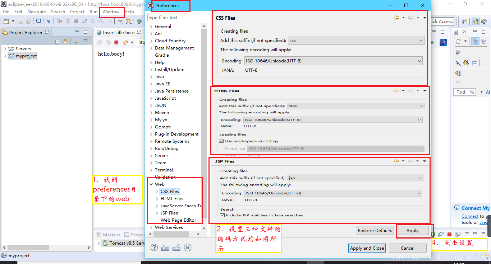Click Restore Defaults button
Viewport: 491px width, 264px height.
point(375,231)
